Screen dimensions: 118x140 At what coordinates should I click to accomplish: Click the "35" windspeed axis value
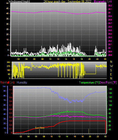coord(7,19)
